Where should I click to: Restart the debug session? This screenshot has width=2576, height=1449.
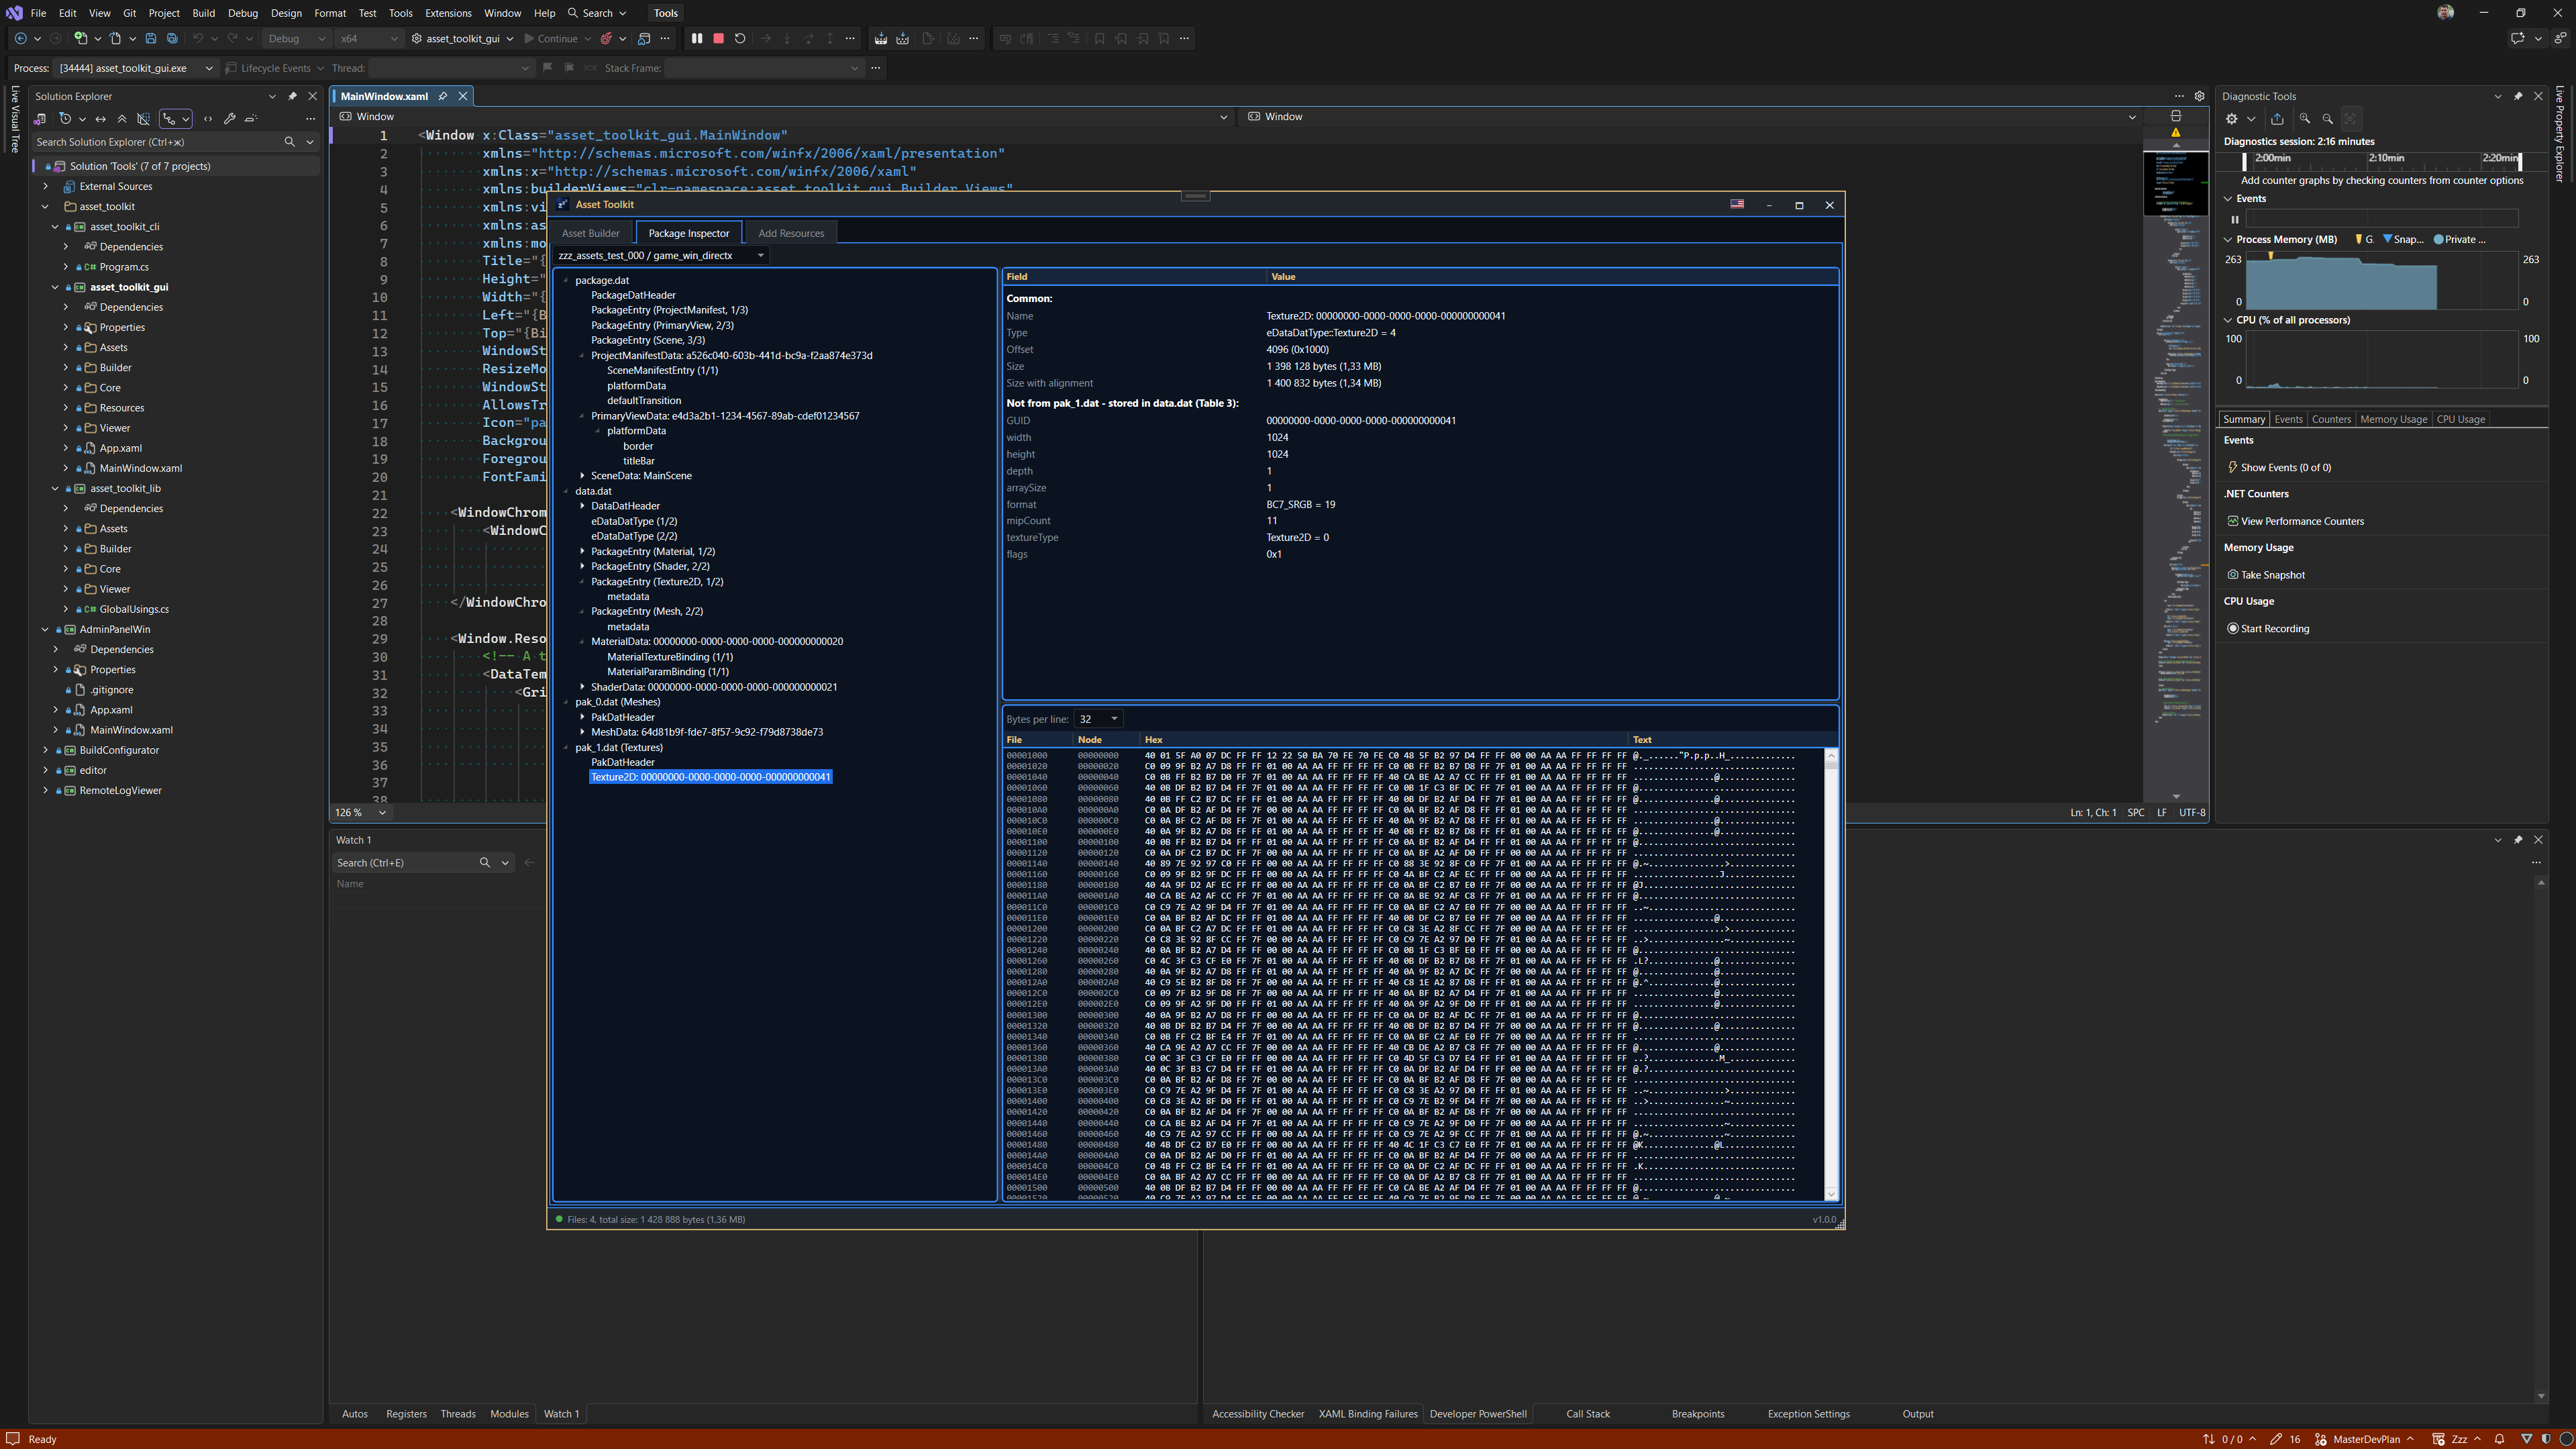(x=740, y=39)
